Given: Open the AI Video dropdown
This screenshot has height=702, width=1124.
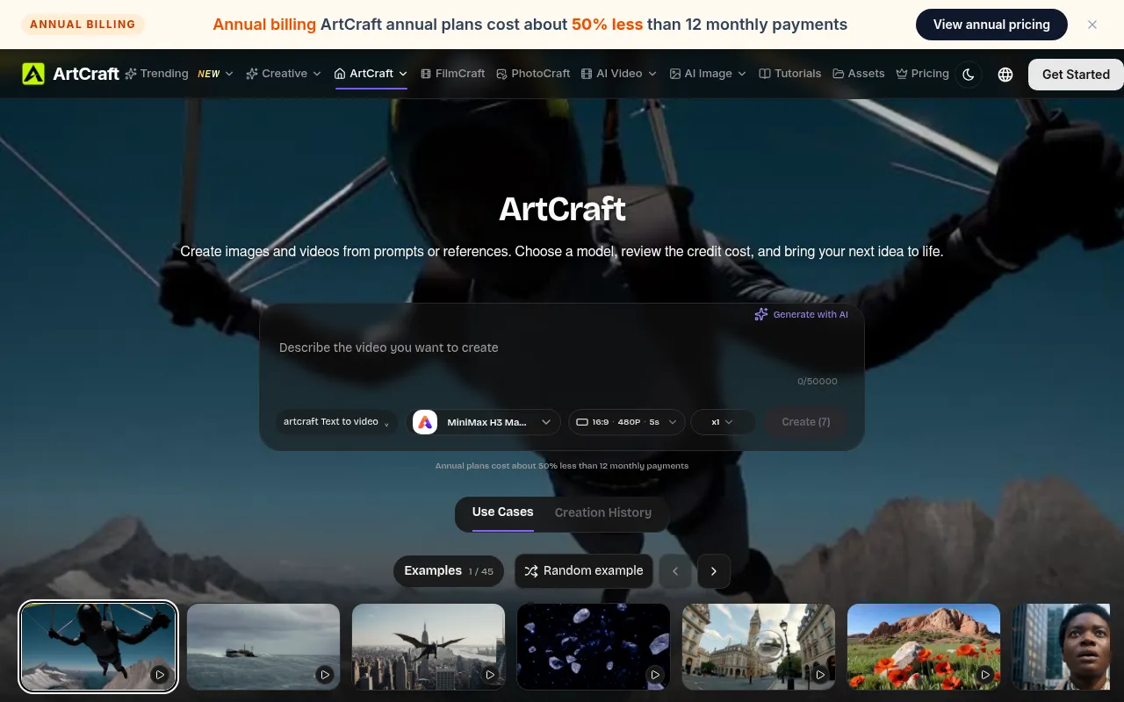Looking at the screenshot, I should [619, 74].
